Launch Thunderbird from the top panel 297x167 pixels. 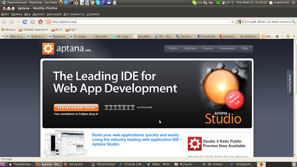[110, 3]
